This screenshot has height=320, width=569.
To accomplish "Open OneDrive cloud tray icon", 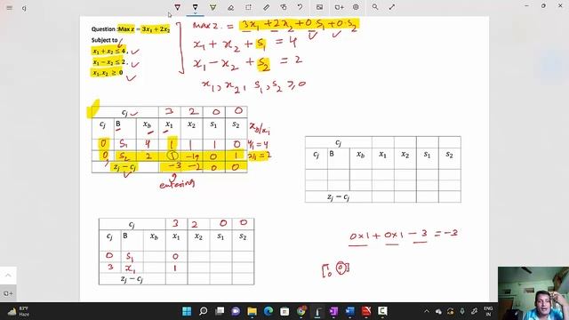I will point(438,311).
